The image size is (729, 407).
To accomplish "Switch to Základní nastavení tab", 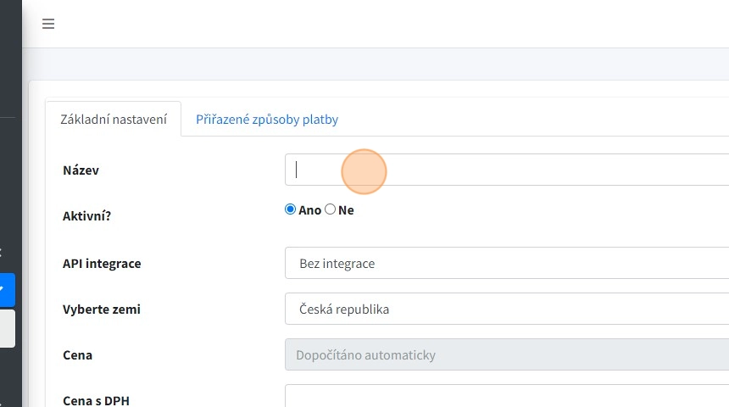I will click(114, 120).
